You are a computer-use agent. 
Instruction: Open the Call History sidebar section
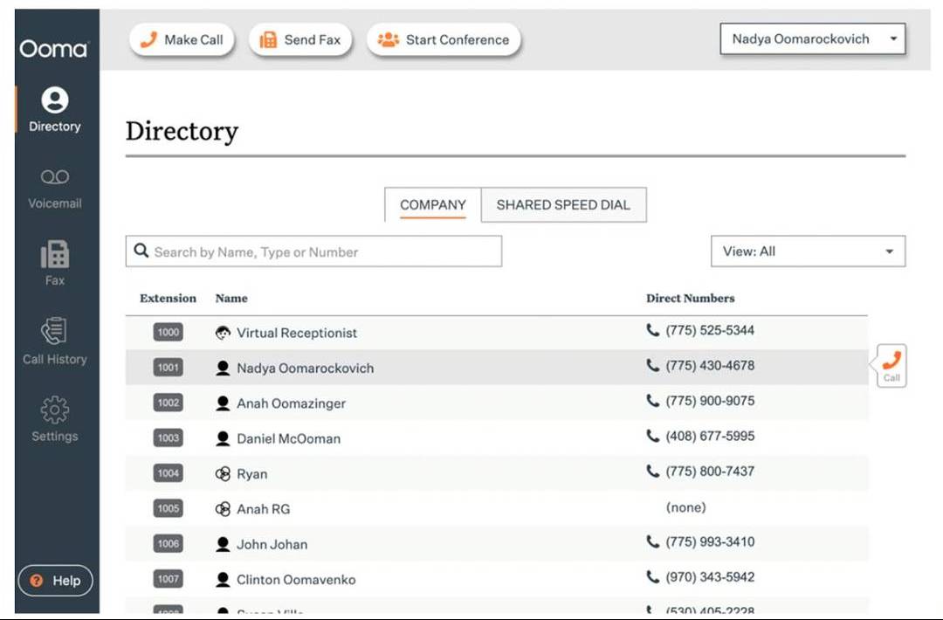55,341
